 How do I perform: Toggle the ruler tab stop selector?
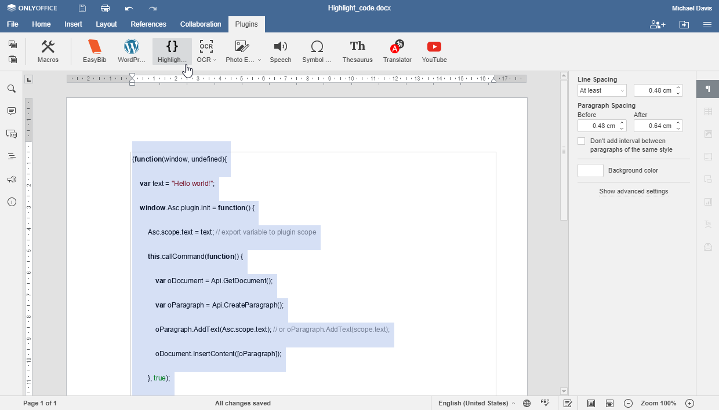pyautogui.click(x=29, y=79)
